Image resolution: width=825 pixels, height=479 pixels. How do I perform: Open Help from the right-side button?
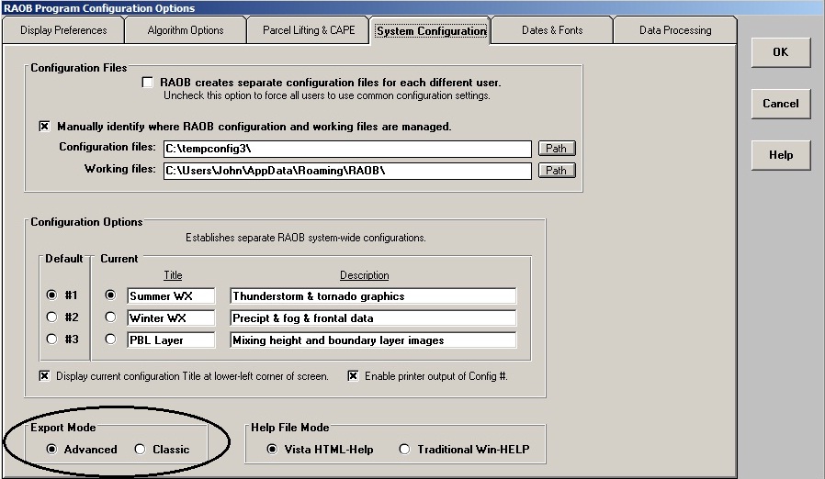point(781,155)
